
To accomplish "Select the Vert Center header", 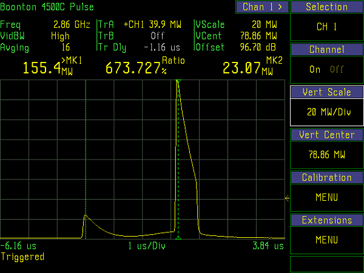I will (326, 135).
